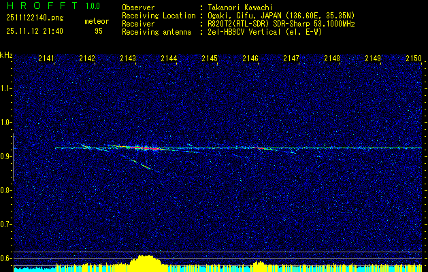Click the red echo segment near 2146
Image resolution: width=428 pixels, height=272 pixels.
pos(259,148)
